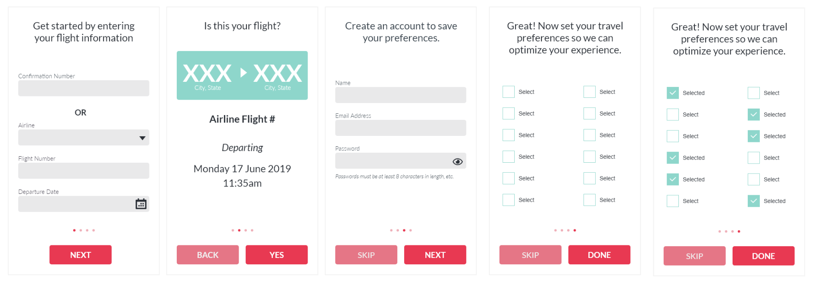
Task: Click the Flight Number input field
Action: coord(84,170)
